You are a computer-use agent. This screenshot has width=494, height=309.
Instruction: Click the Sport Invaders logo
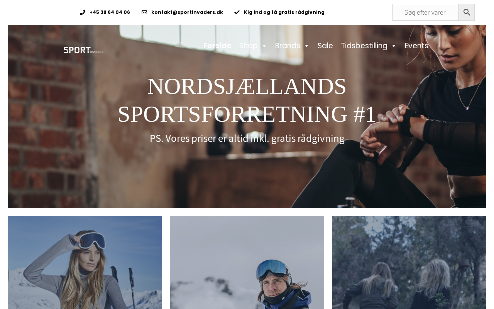pos(83,50)
